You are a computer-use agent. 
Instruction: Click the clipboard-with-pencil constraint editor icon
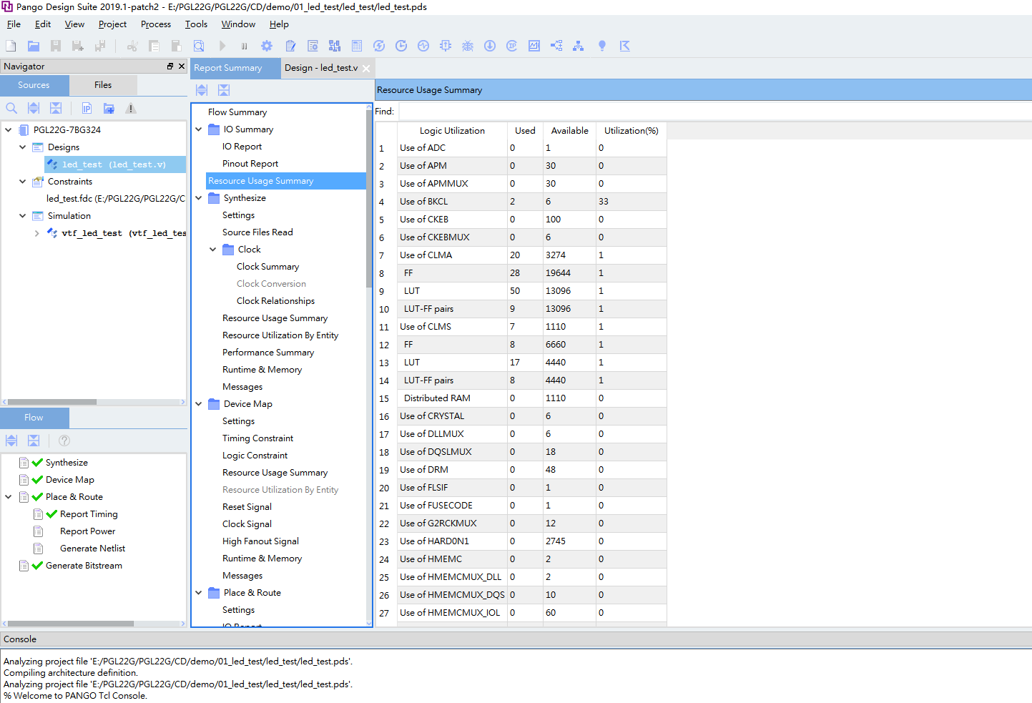tap(290, 46)
